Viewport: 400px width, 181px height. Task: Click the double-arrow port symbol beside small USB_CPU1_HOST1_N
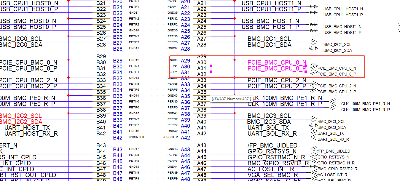coord(313,7)
